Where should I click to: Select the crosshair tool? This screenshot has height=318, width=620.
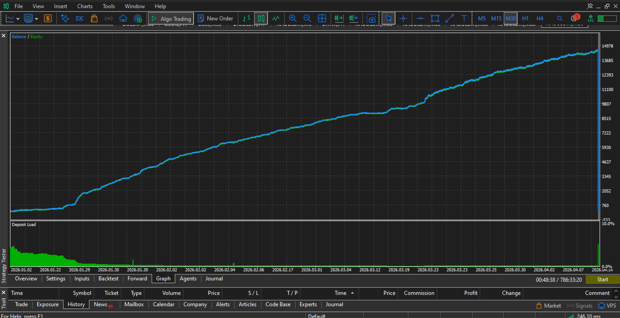(403, 19)
